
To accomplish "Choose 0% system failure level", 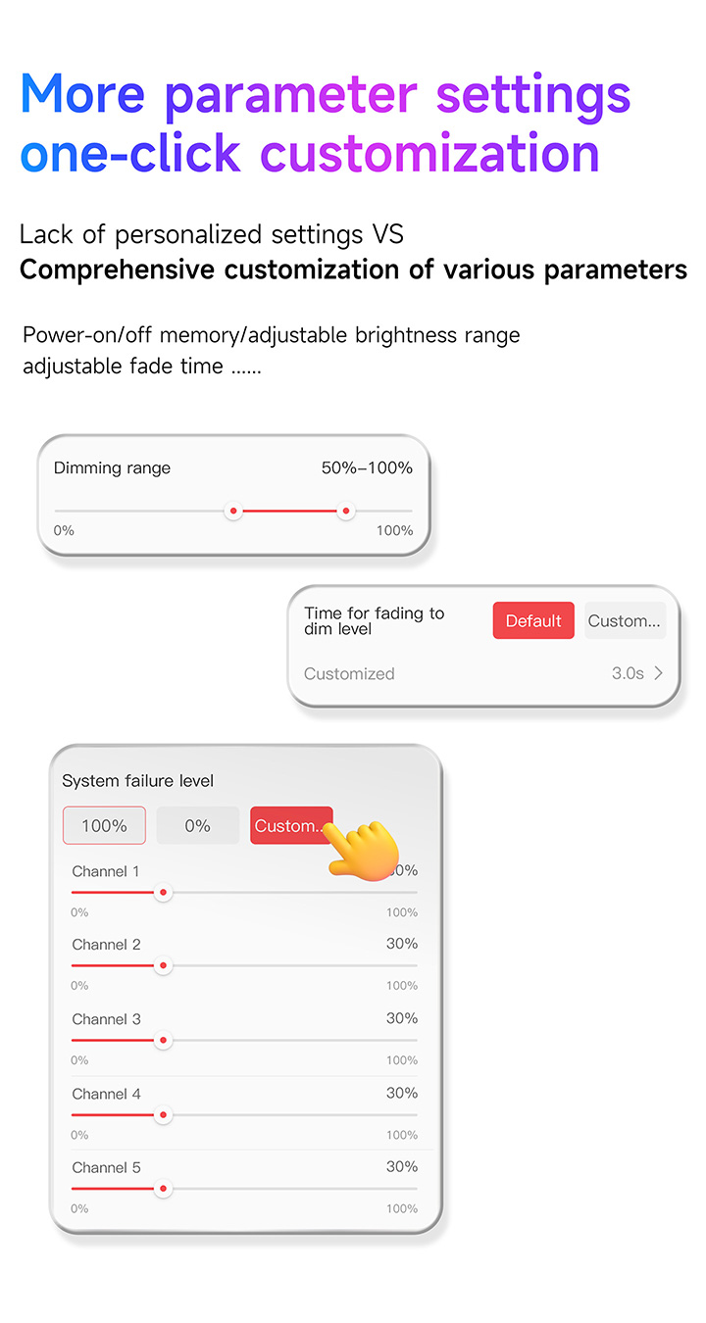I will pyautogui.click(x=198, y=826).
